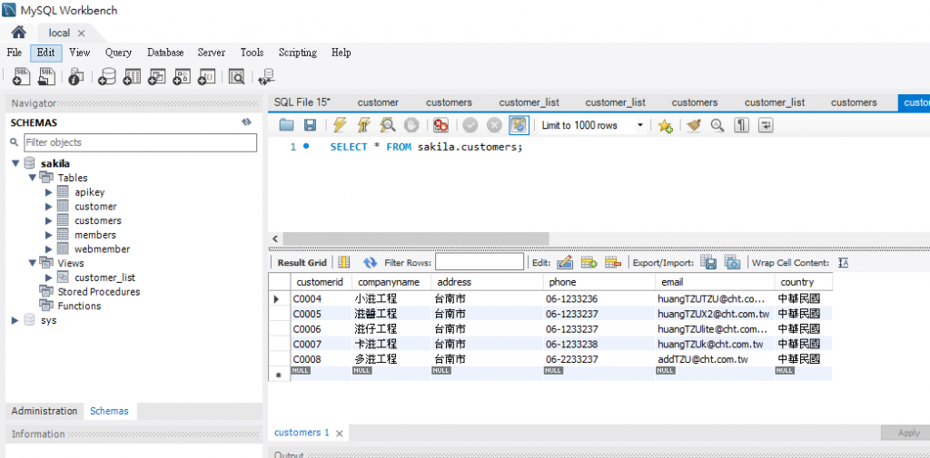Switch to the Administration tab
Viewport: 930px width, 458px height.
click(x=45, y=411)
